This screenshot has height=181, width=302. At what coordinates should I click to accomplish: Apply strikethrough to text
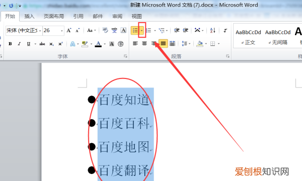42,44
